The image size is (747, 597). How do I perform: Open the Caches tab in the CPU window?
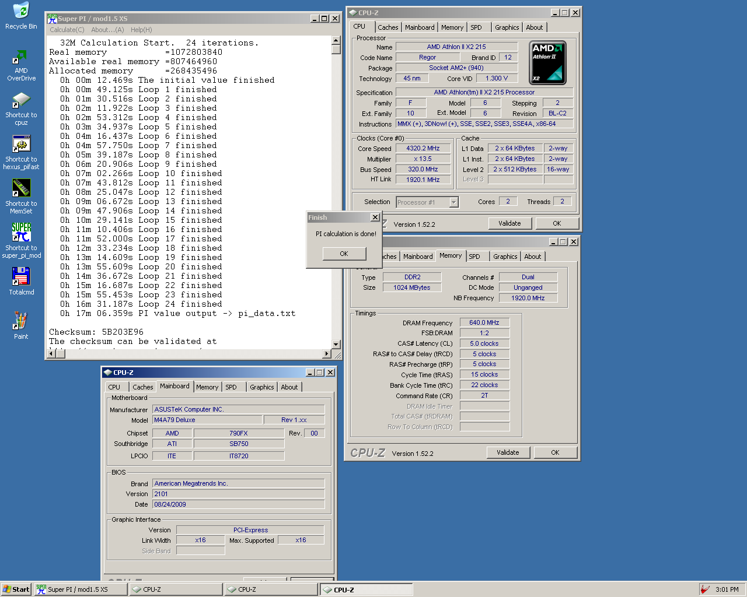click(388, 27)
